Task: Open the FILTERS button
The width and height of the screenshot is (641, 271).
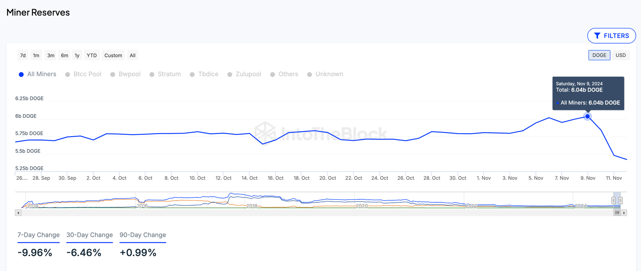Action: point(611,36)
